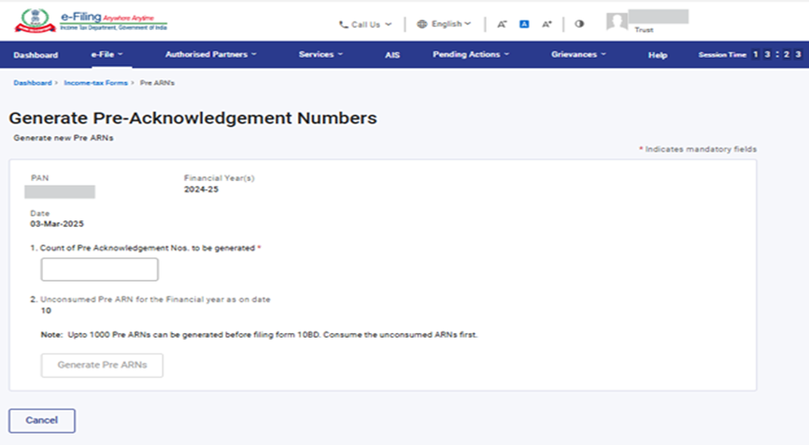Click the user profile avatar
The height and width of the screenshot is (445, 809).
point(617,22)
